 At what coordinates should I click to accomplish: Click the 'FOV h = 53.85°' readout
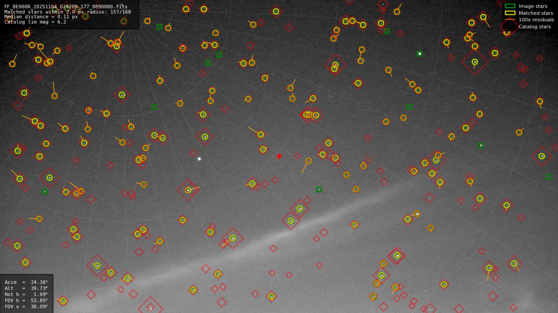click(x=26, y=300)
